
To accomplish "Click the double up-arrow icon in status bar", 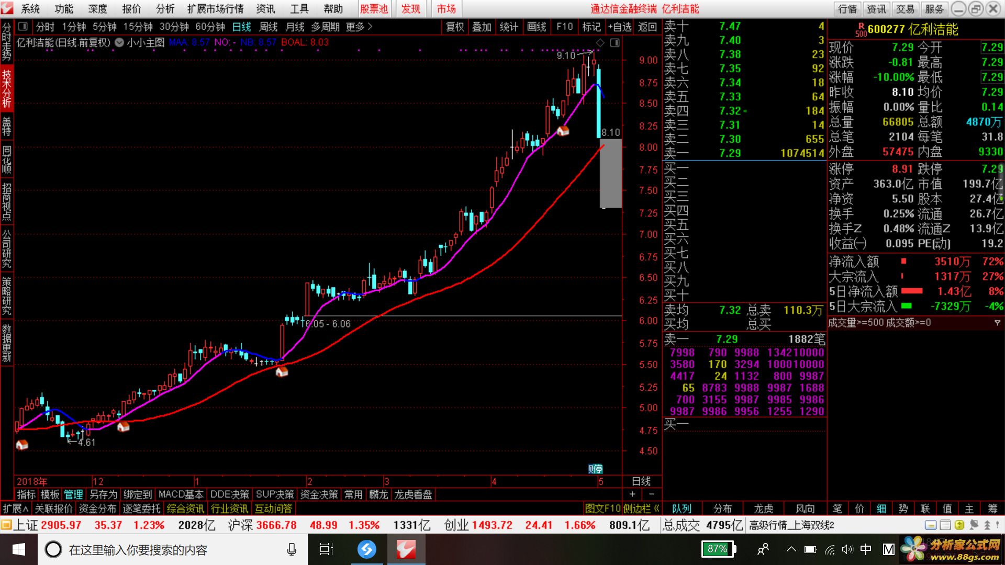I will point(987,525).
